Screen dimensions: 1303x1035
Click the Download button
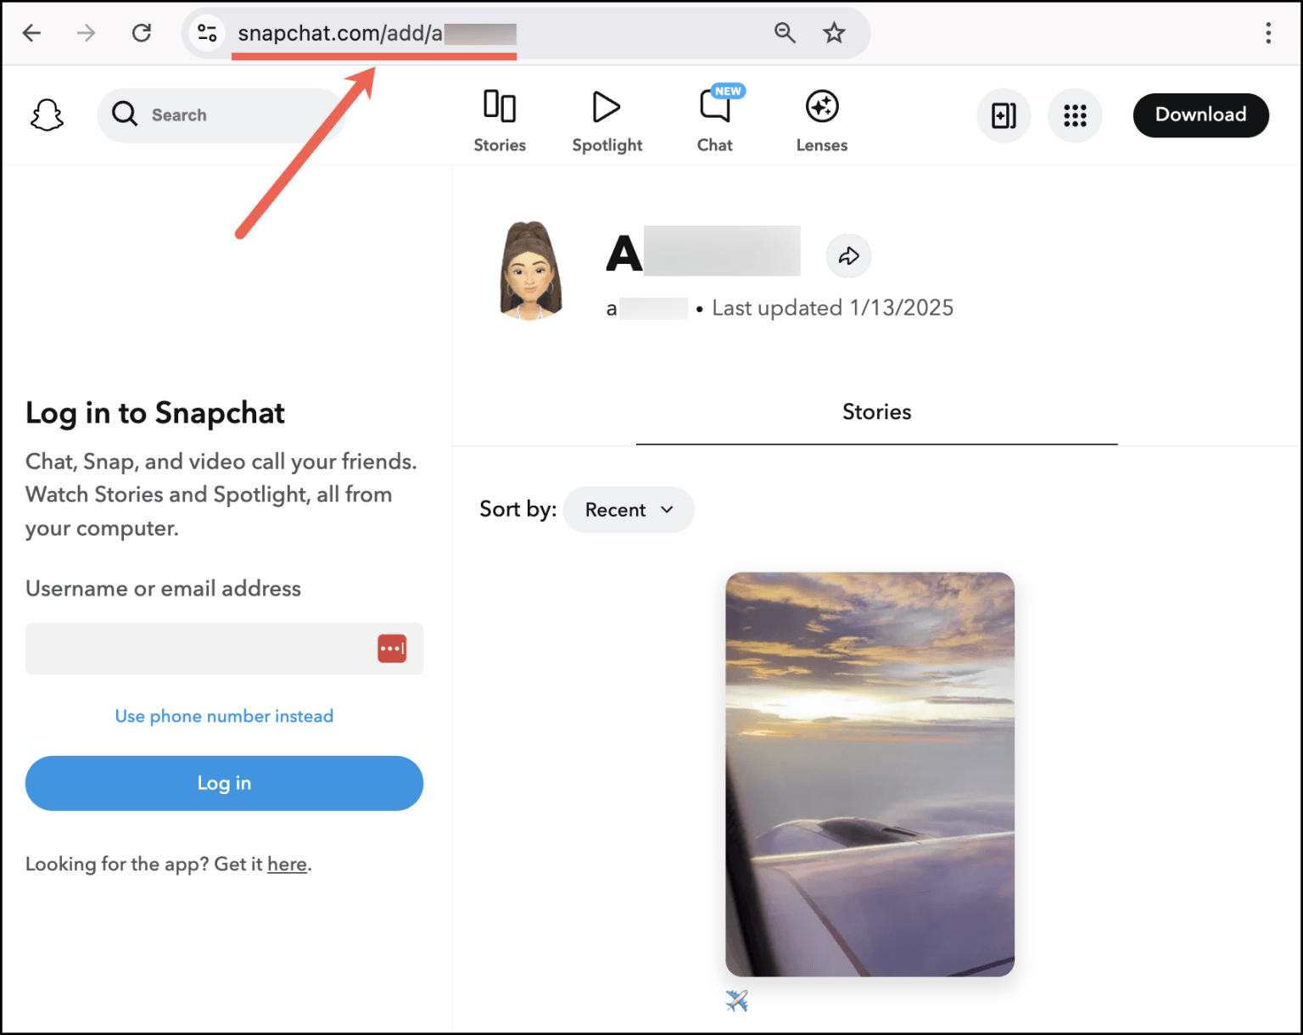point(1200,115)
